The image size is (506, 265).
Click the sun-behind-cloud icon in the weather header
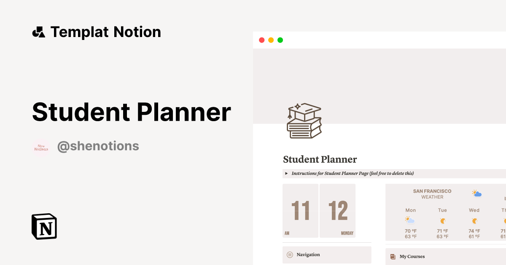[x=476, y=193]
